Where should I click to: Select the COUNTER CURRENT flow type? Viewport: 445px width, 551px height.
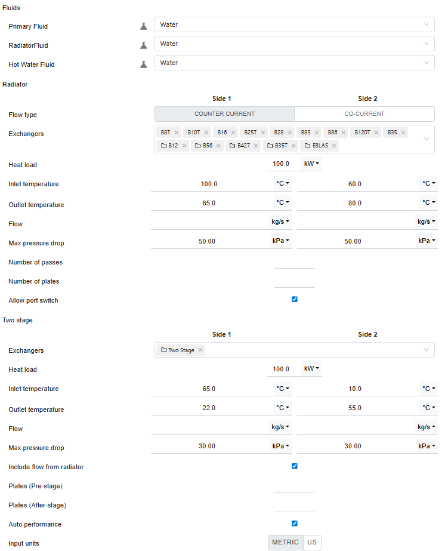(x=224, y=114)
